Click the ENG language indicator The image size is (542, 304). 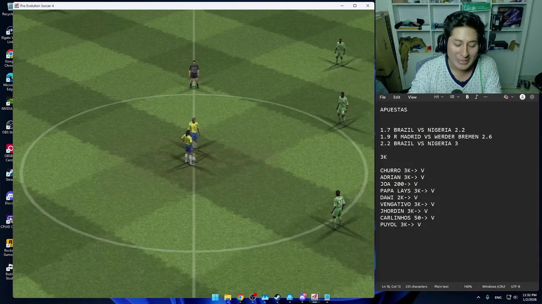[x=498, y=298]
